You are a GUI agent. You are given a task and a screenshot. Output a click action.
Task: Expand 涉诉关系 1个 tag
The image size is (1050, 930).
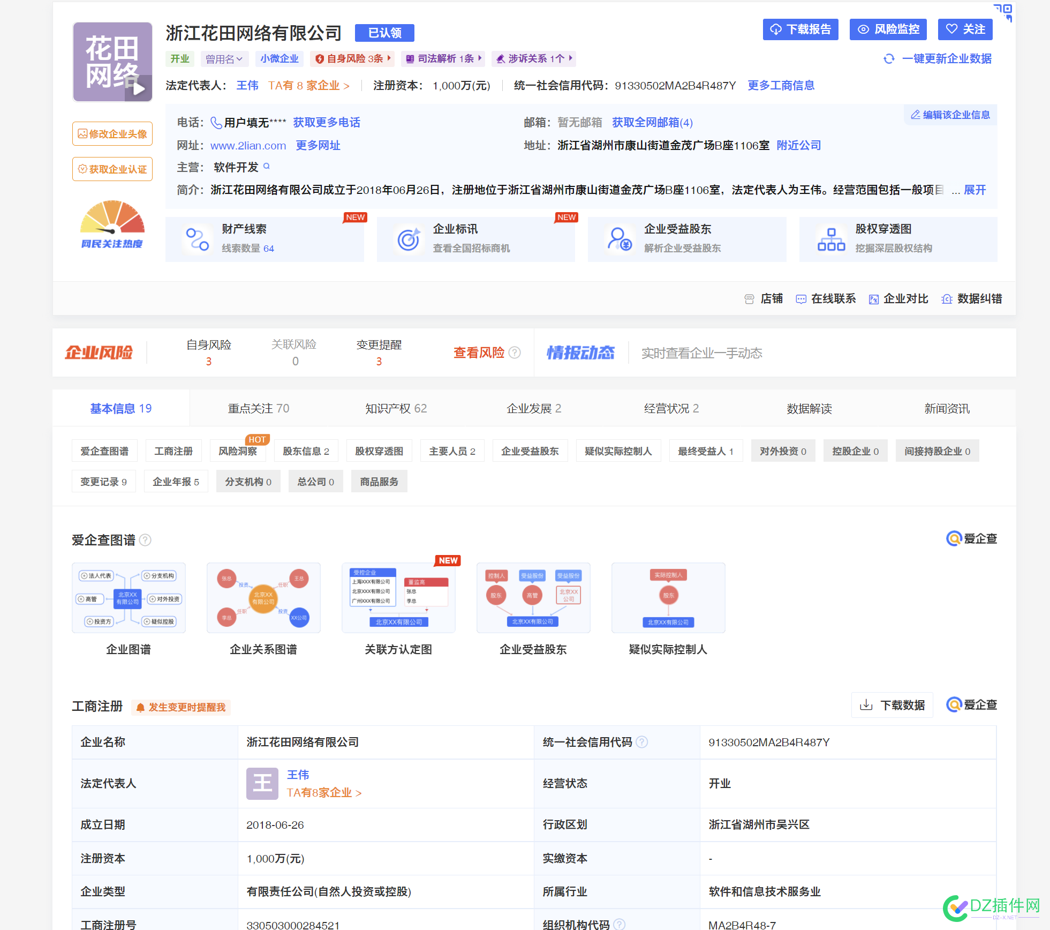click(x=534, y=58)
